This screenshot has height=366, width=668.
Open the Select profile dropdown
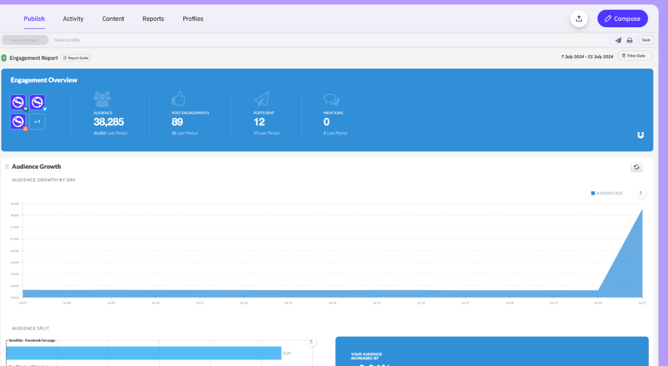pos(67,40)
